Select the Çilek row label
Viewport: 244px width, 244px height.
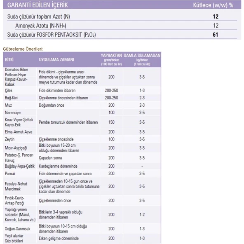(x=9, y=90)
